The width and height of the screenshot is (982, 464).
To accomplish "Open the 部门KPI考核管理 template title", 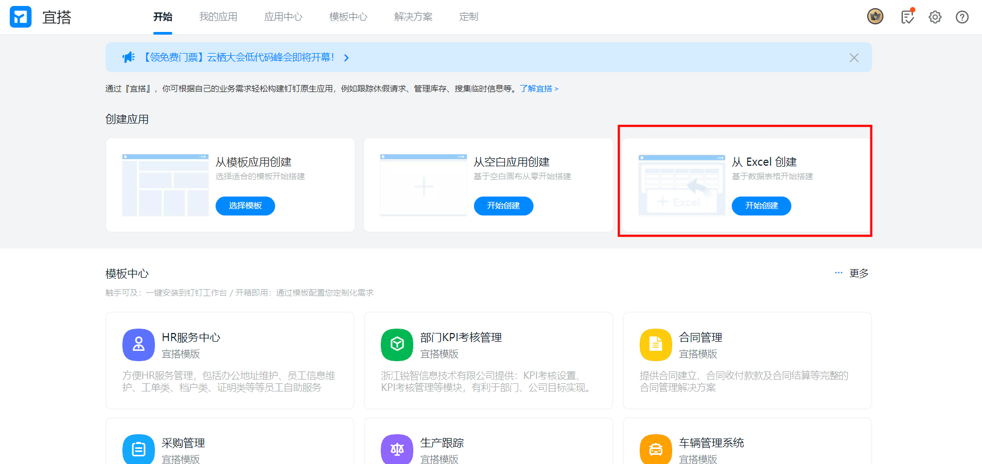I will tap(461, 337).
